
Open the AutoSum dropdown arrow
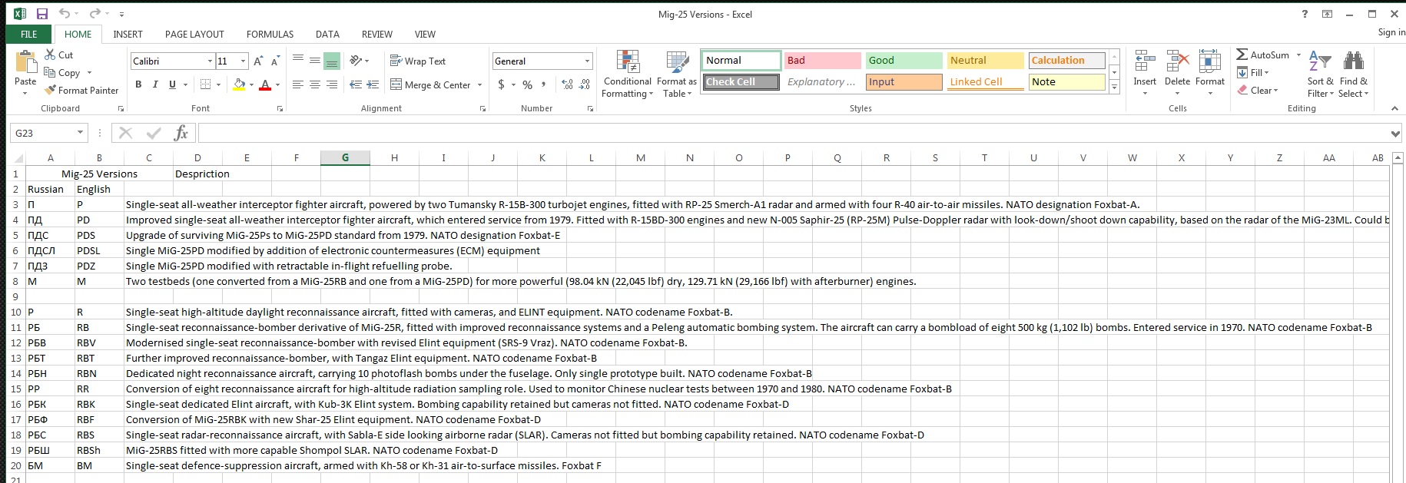coord(1298,55)
